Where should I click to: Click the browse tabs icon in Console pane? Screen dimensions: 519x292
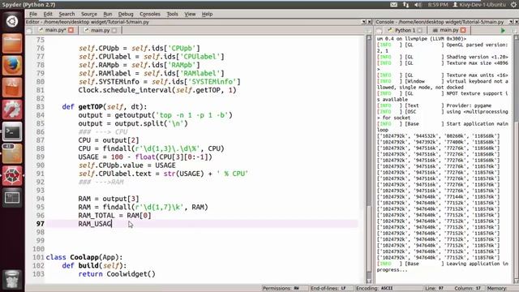coord(380,31)
